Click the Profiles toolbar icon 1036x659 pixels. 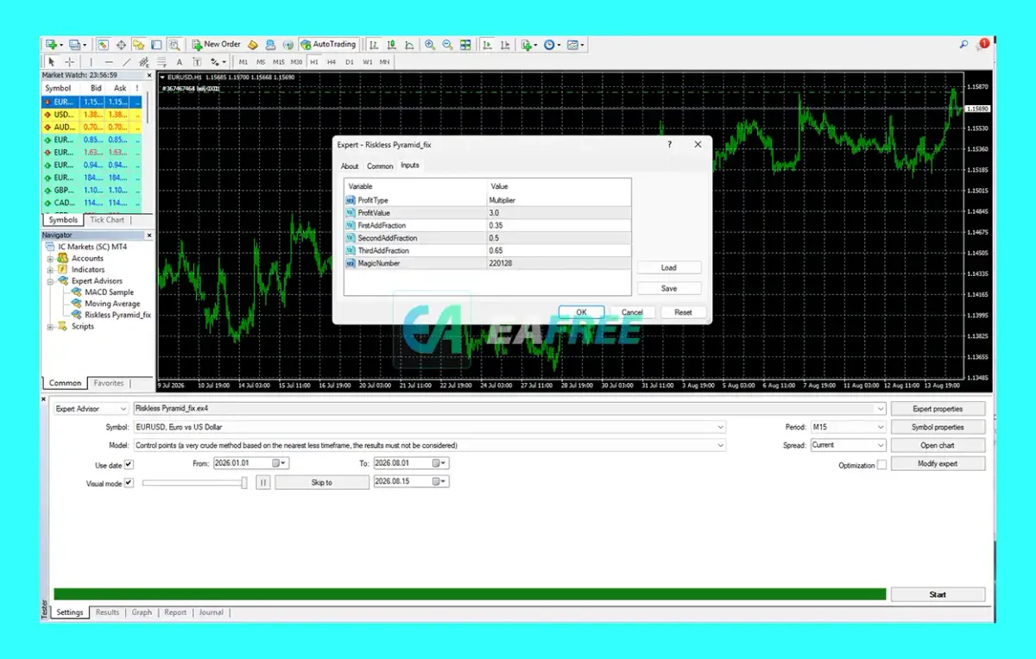76,44
